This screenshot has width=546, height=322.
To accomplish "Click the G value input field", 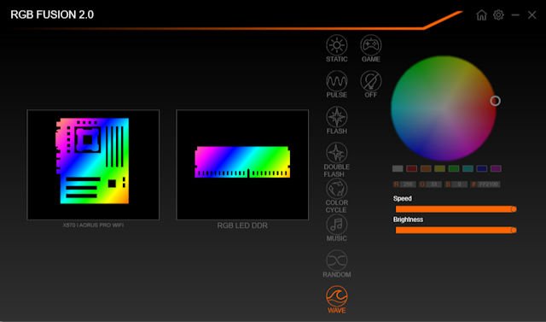I will click(x=434, y=184).
